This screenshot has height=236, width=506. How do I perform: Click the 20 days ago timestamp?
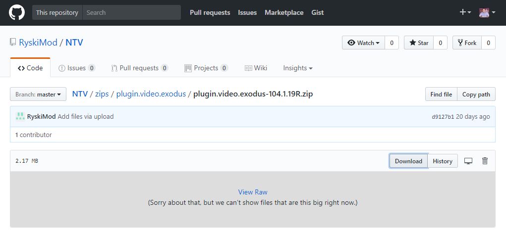(x=473, y=117)
